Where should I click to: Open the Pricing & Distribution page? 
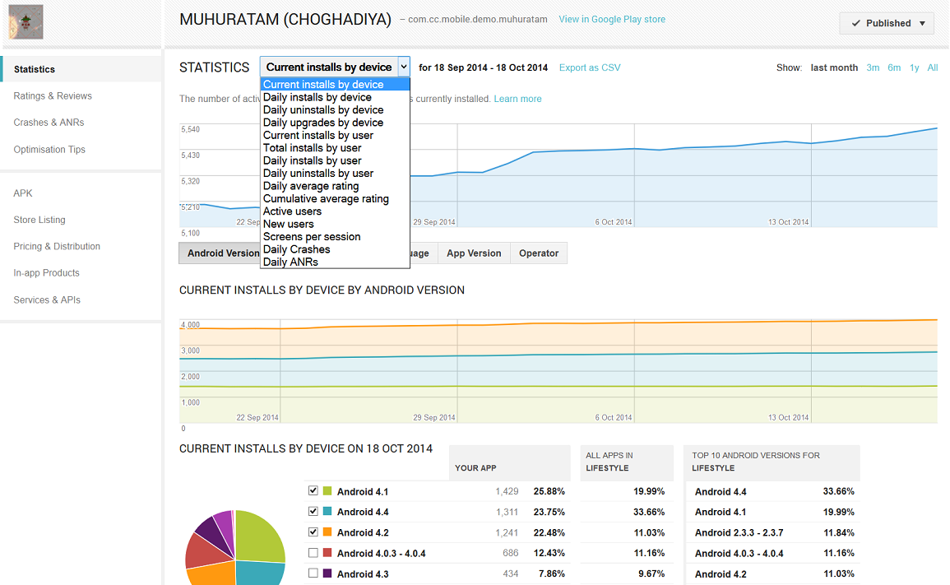[57, 246]
